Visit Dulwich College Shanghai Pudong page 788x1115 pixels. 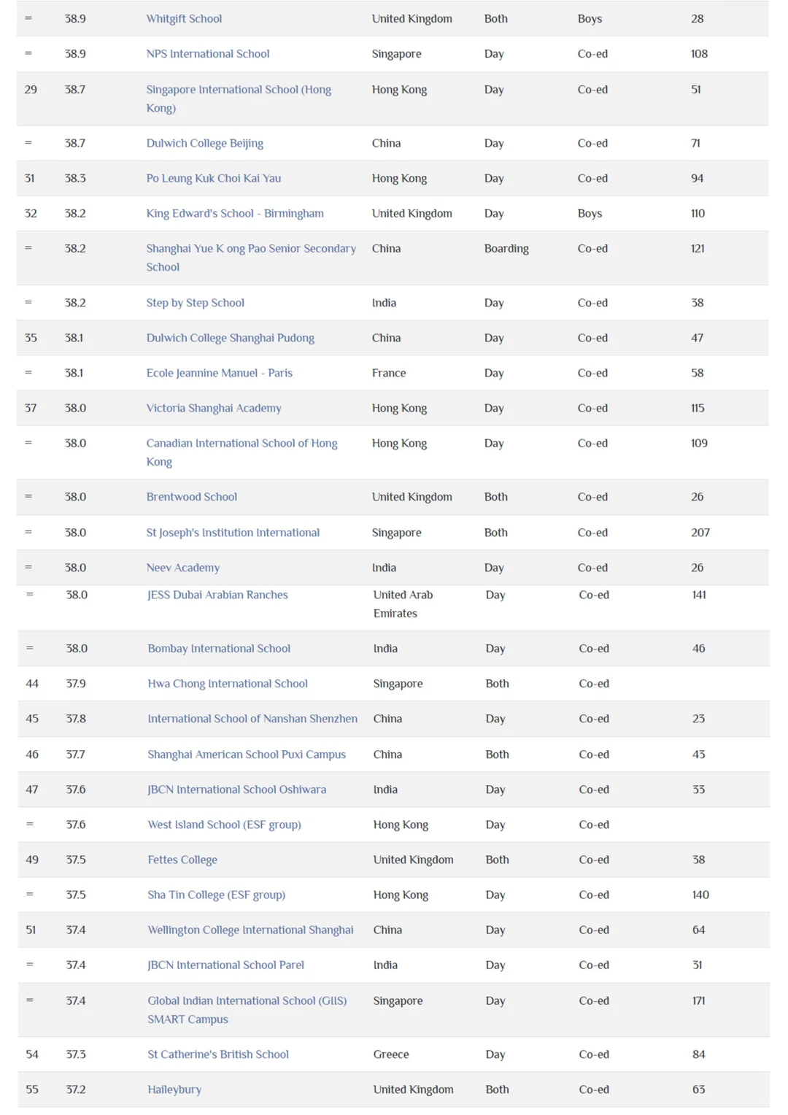pyautogui.click(x=230, y=339)
